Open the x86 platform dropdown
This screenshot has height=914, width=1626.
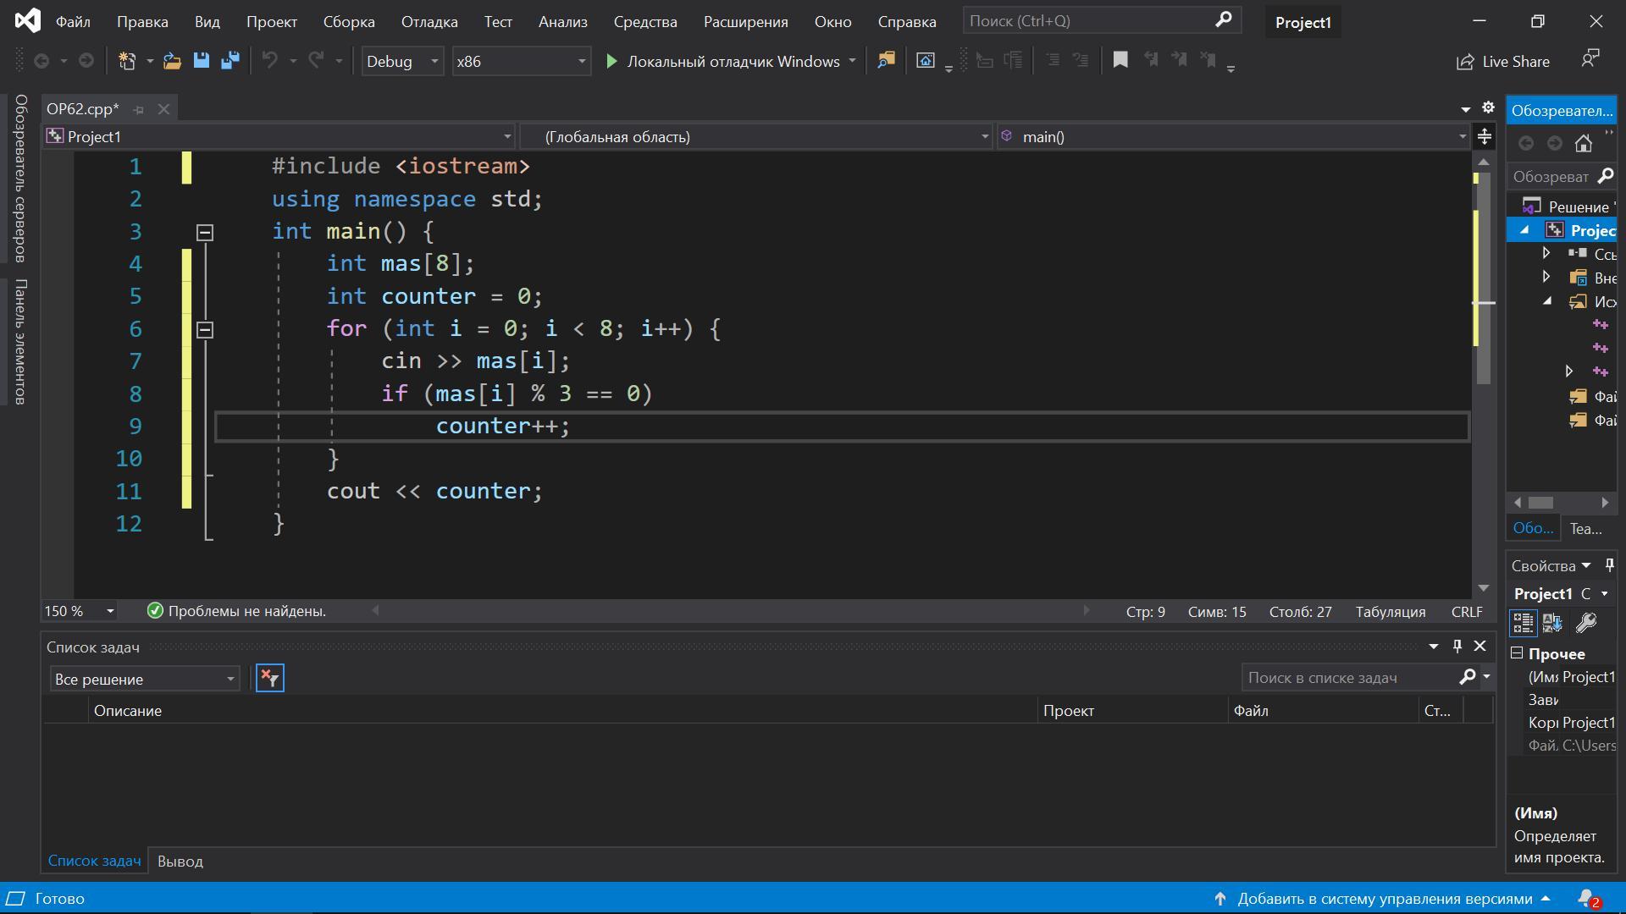(x=521, y=61)
